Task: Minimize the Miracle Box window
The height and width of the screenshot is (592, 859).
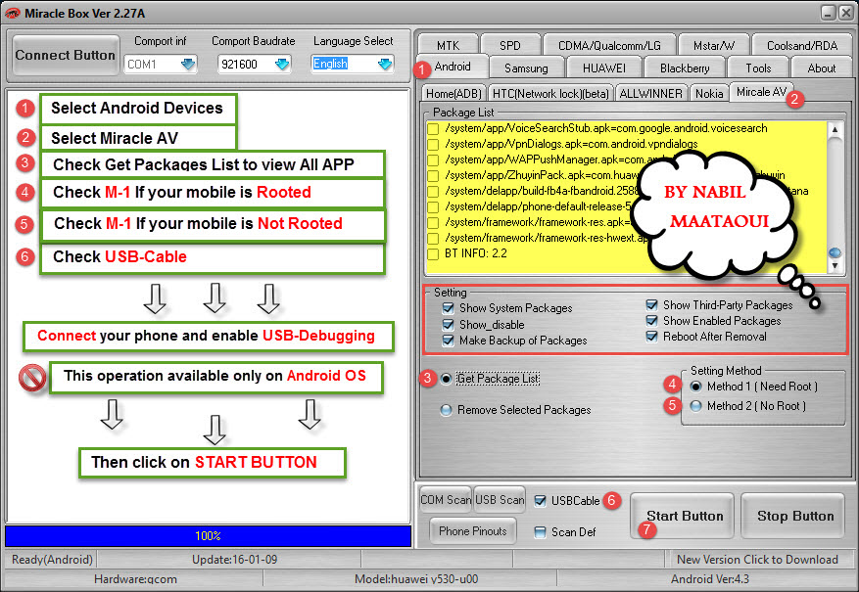Action: click(x=829, y=13)
